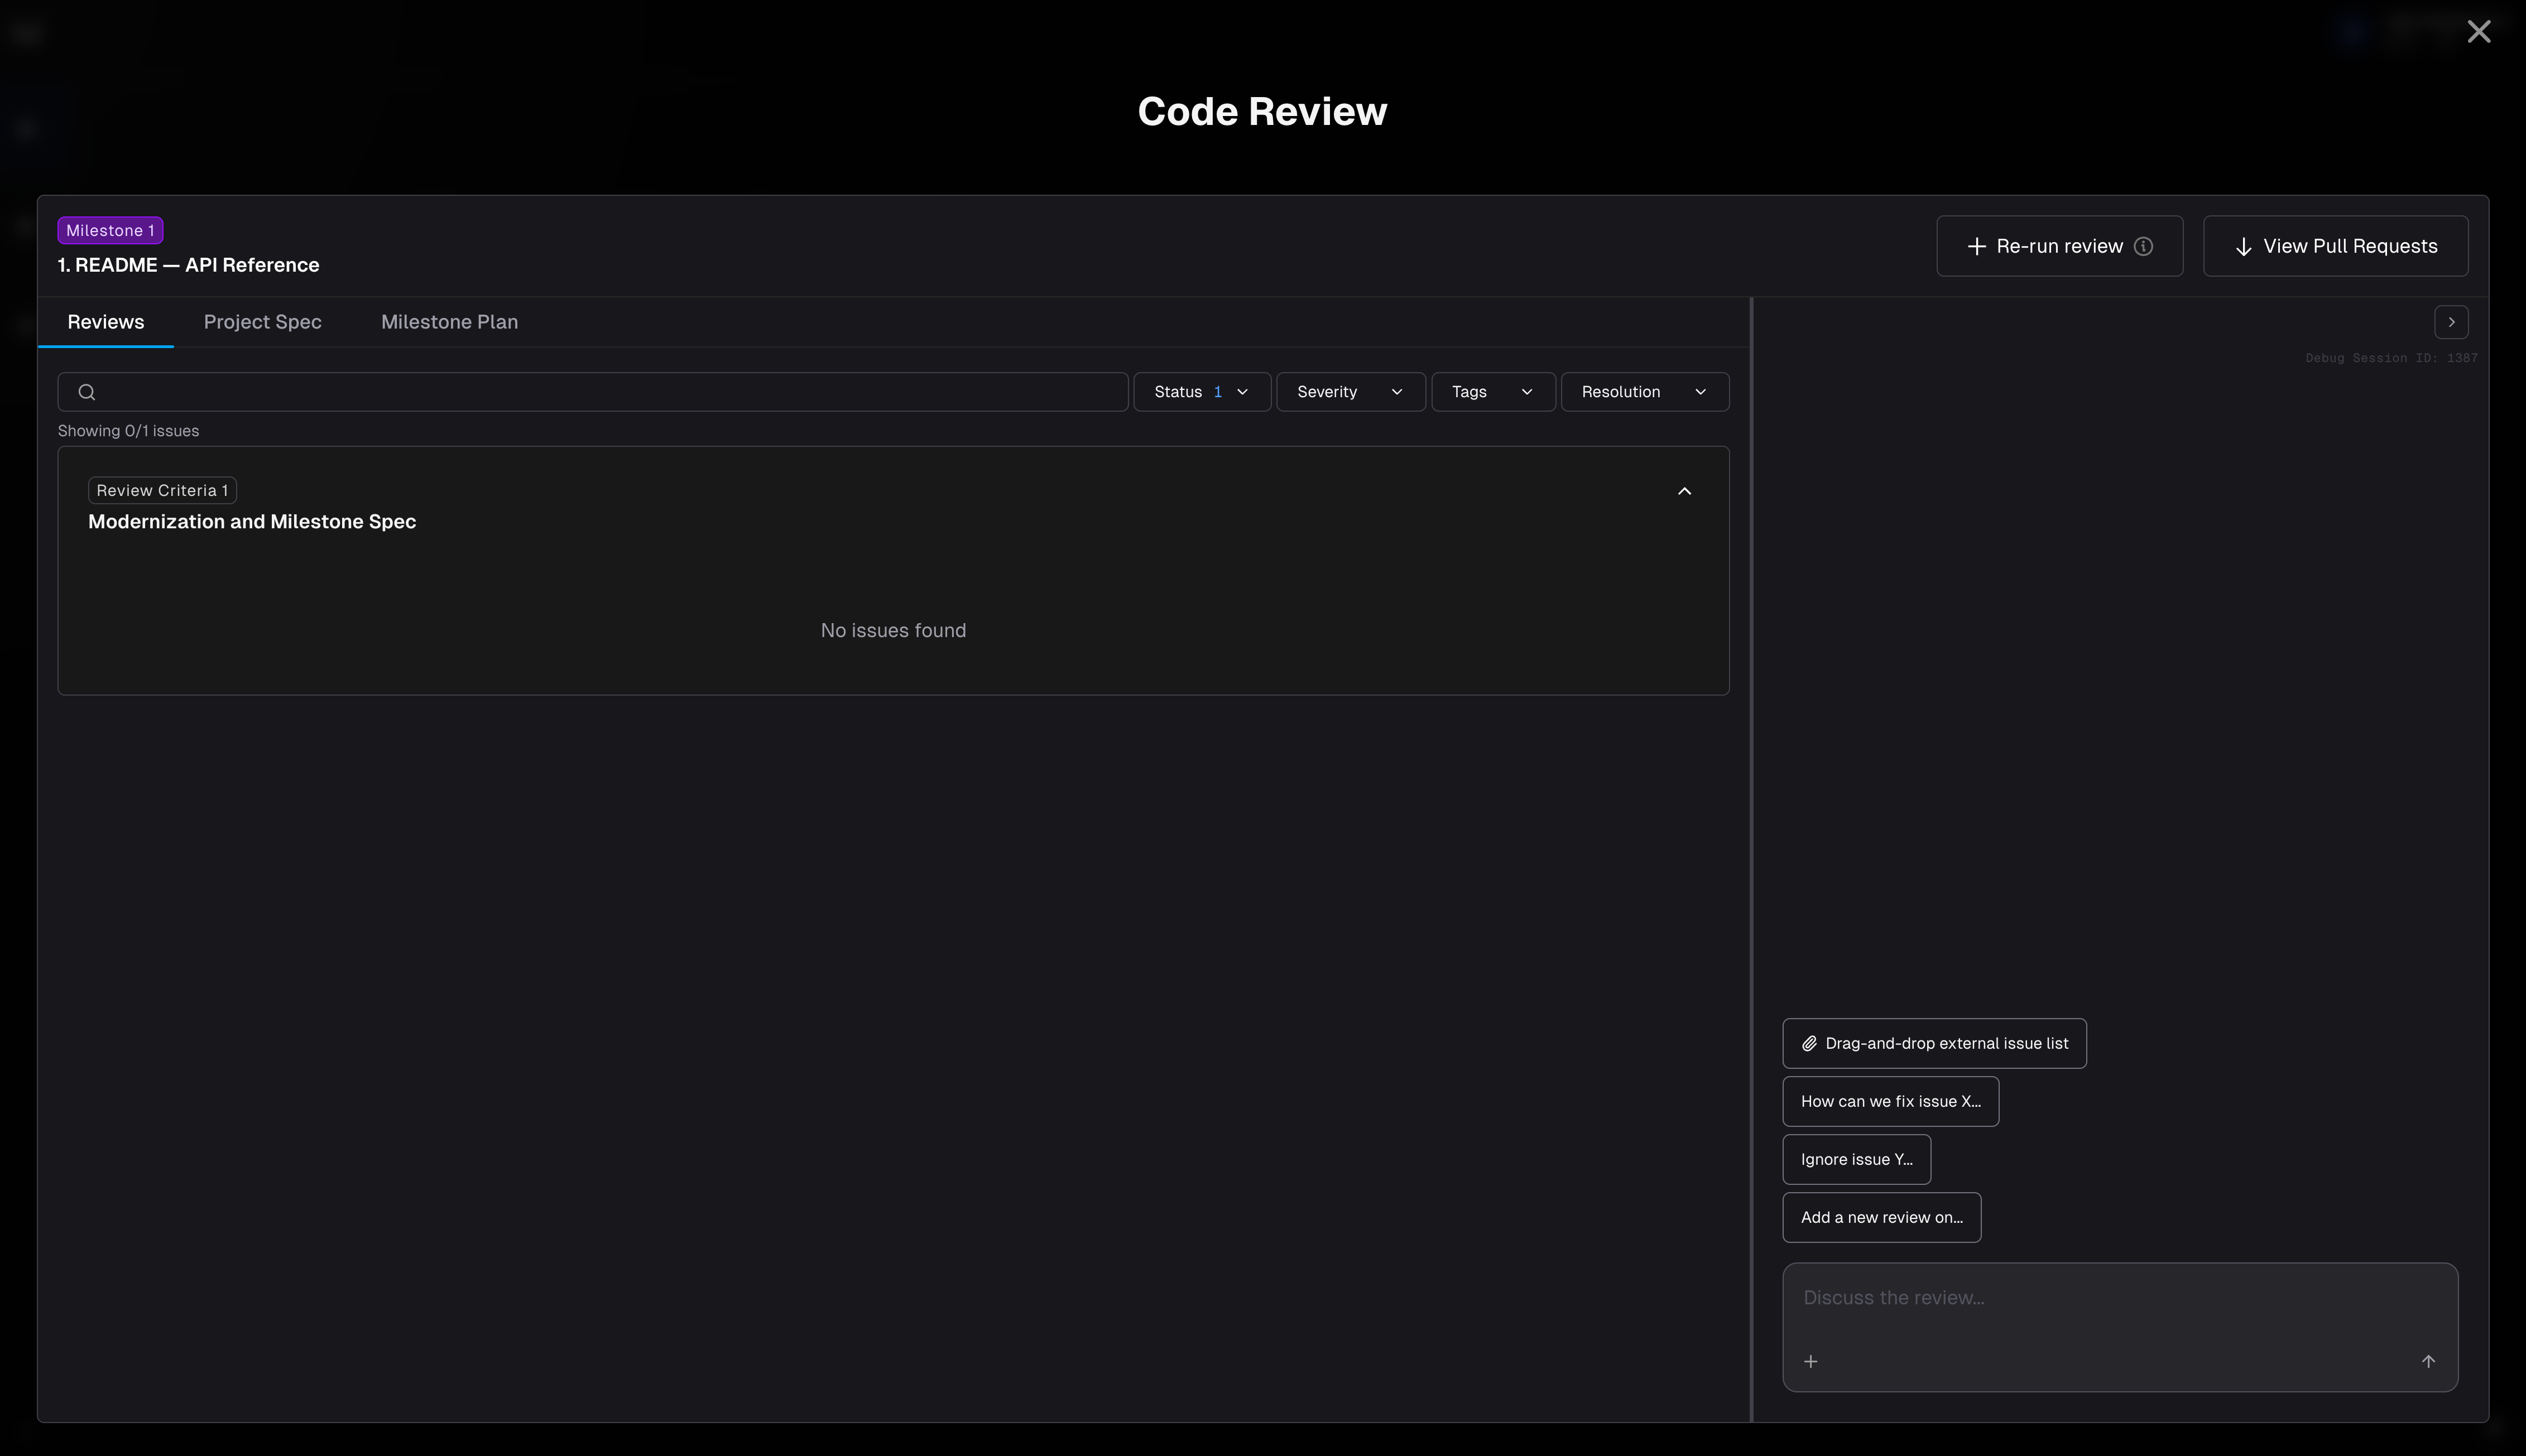
Task: Click the Re-run review button
Action: click(x=2059, y=246)
